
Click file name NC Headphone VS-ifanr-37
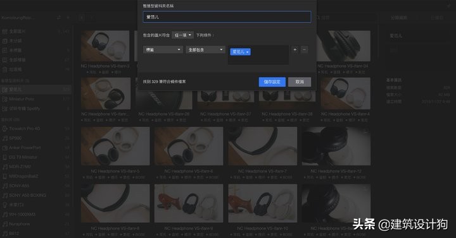pyautogui.click(x=225, y=114)
